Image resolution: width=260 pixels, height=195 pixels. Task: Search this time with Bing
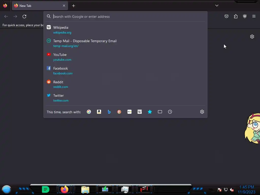click(x=109, y=112)
